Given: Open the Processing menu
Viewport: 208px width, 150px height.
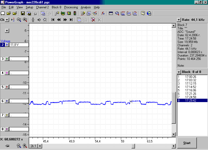Looking at the screenshot, I should coord(71,7).
